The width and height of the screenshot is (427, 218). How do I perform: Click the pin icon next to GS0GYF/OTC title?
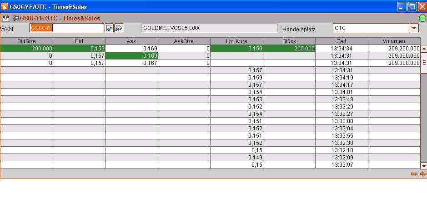point(15,19)
